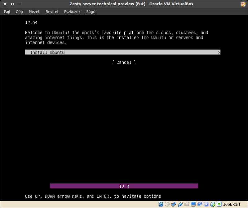The height and width of the screenshot is (208, 248).
Task: Click the mouse integration status icon
Action: pyautogui.click(x=213, y=204)
